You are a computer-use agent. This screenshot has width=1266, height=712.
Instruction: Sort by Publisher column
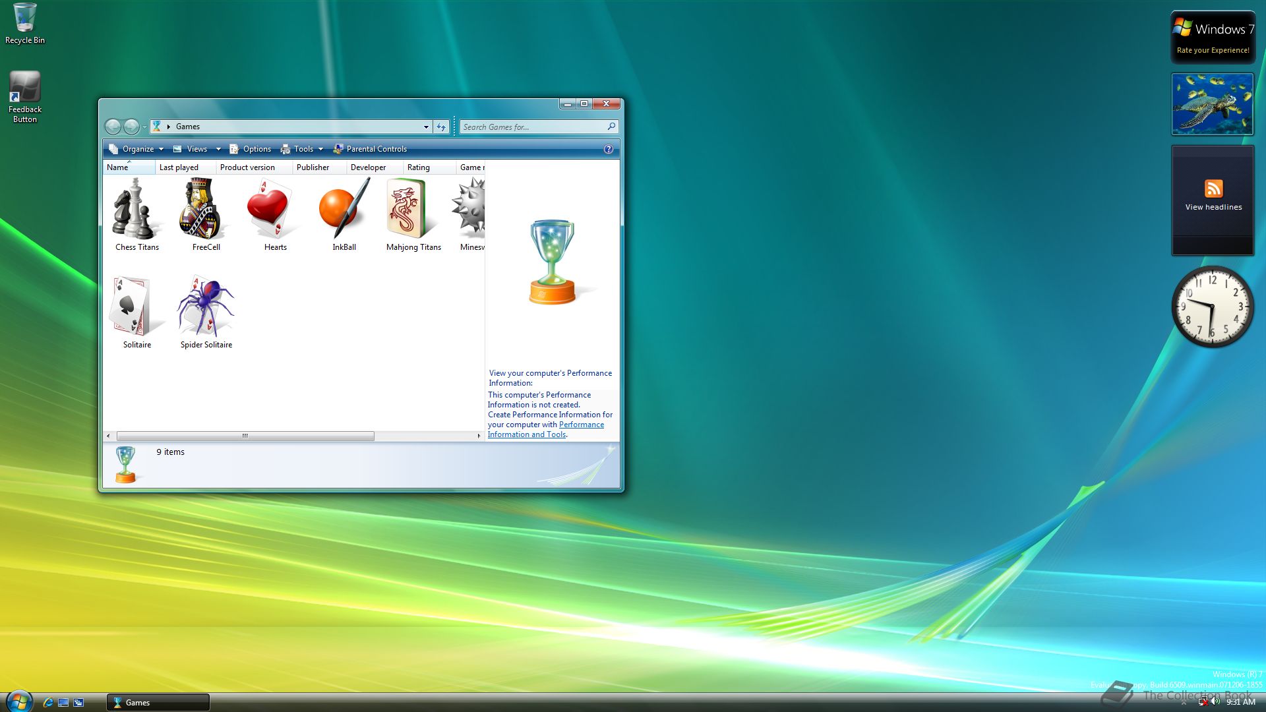(319, 167)
